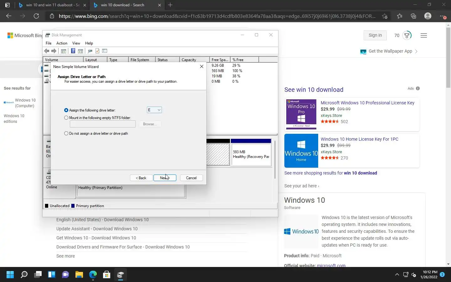
Task: Open Chat app icon on taskbar
Action: tap(65, 275)
